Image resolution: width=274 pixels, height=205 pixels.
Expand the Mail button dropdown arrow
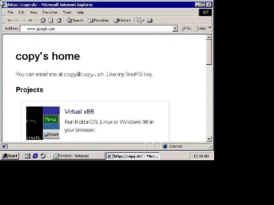pos(144,21)
